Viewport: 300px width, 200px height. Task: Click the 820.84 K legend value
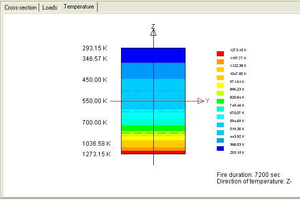[237, 97]
